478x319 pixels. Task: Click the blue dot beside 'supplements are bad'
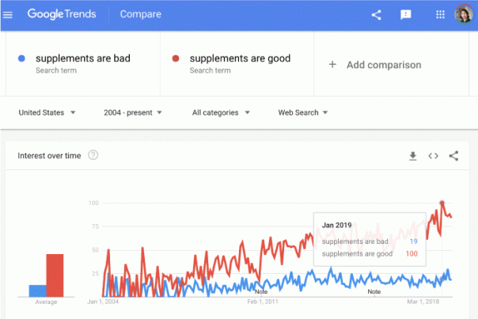[x=22, y=58]
